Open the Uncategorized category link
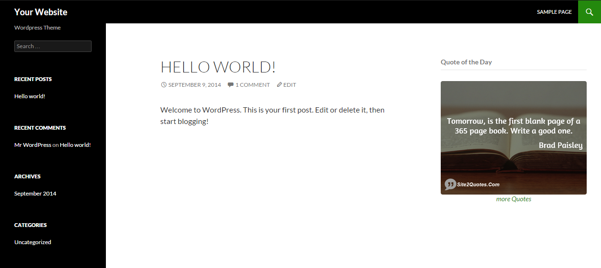This screenshot has width=601, height=268. point(32,242)
